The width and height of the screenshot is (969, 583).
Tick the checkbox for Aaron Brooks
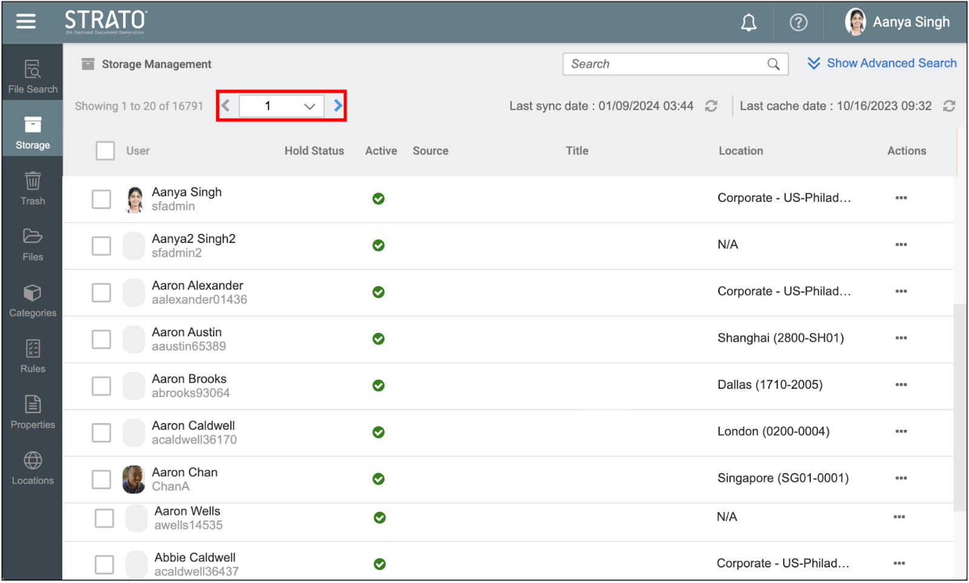(101, 386)
